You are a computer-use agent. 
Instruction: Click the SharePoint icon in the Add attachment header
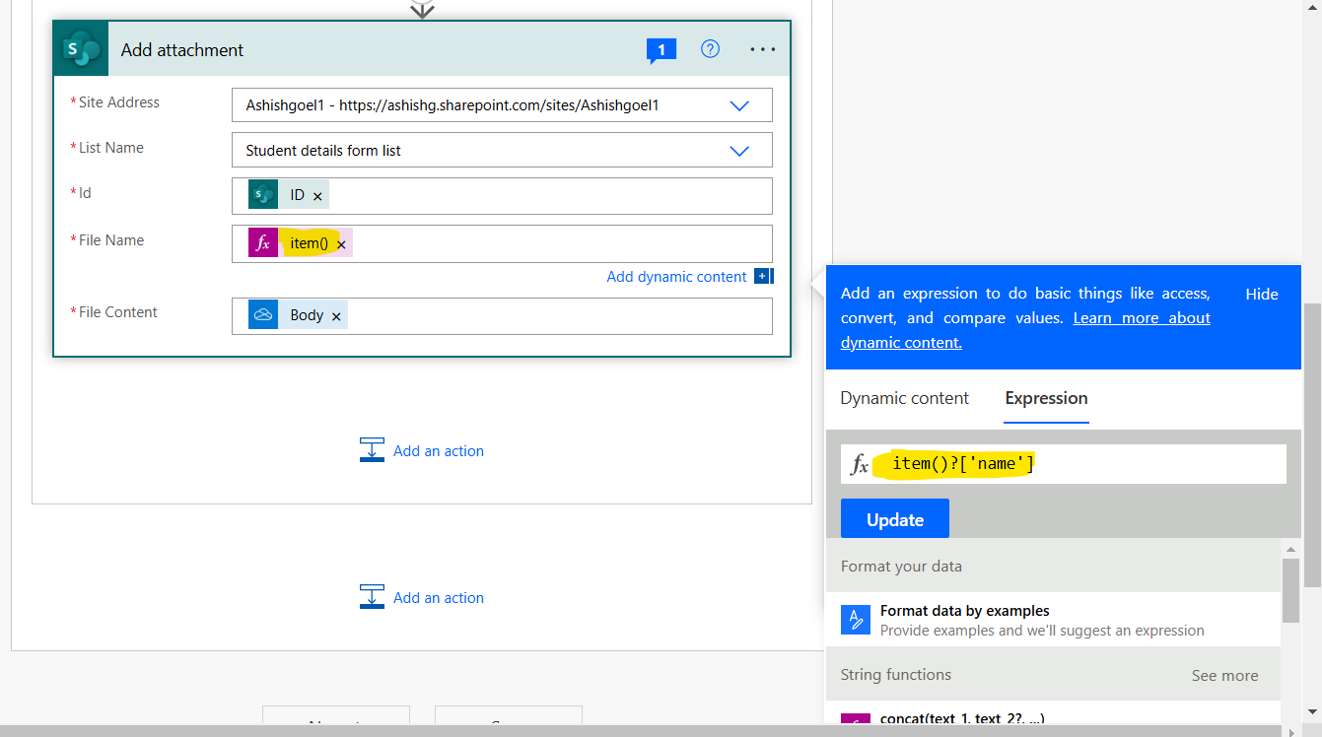coord(80,48)
